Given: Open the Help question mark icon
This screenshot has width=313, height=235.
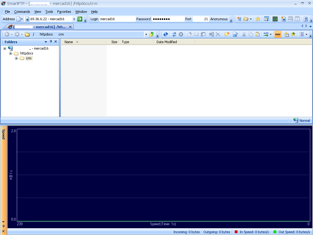Looking at the screenshot, I should (306, 19).
